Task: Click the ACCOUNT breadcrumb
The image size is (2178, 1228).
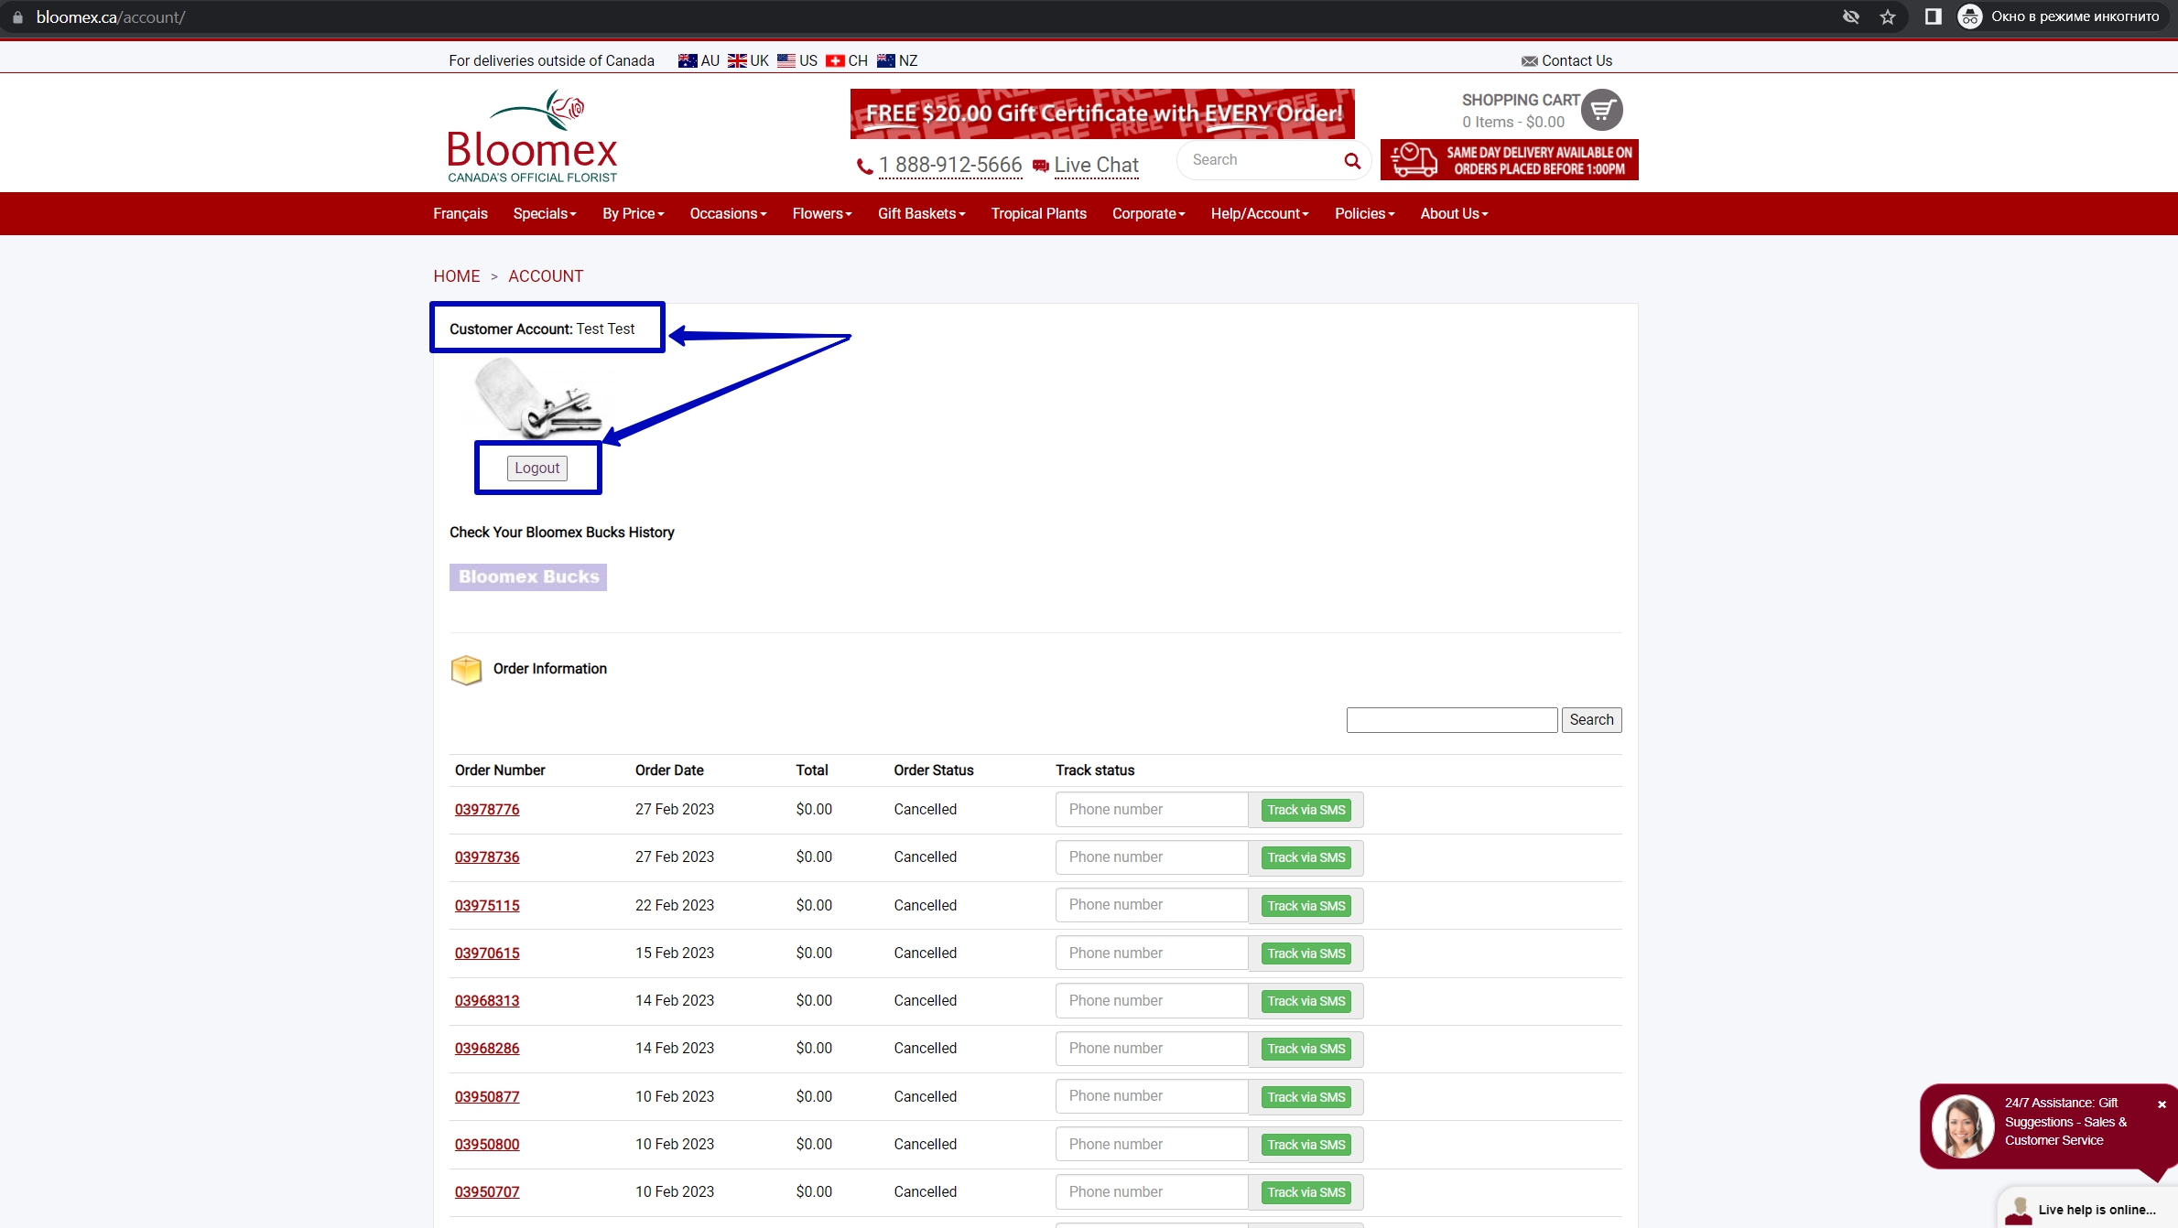Action: (546, 276)
